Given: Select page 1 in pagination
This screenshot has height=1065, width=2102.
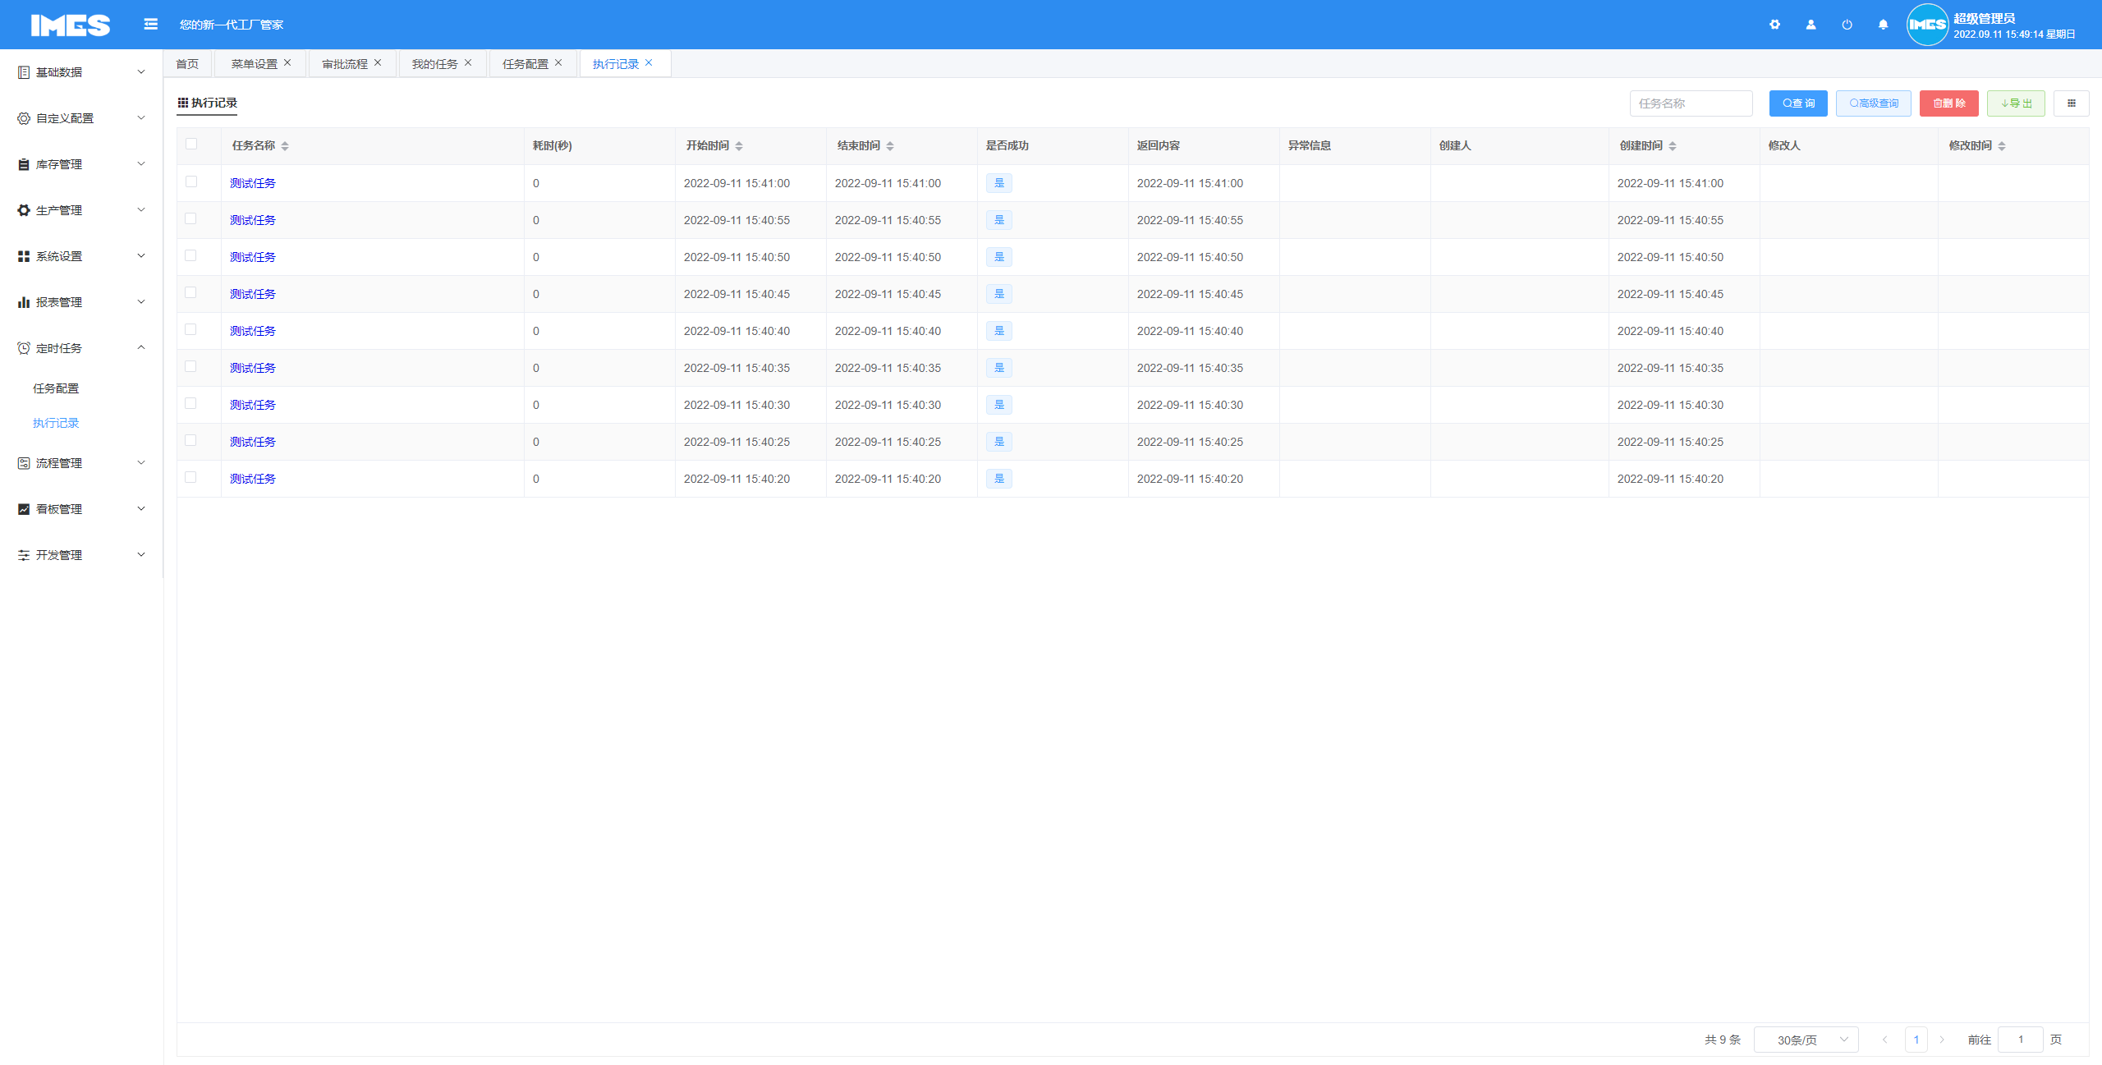Looking at the screenshot, I should point(1916,1040).
